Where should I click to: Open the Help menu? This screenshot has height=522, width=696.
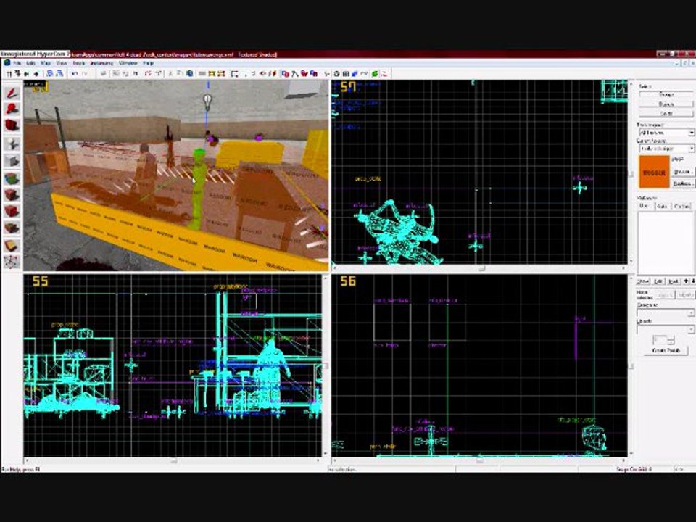148,63
